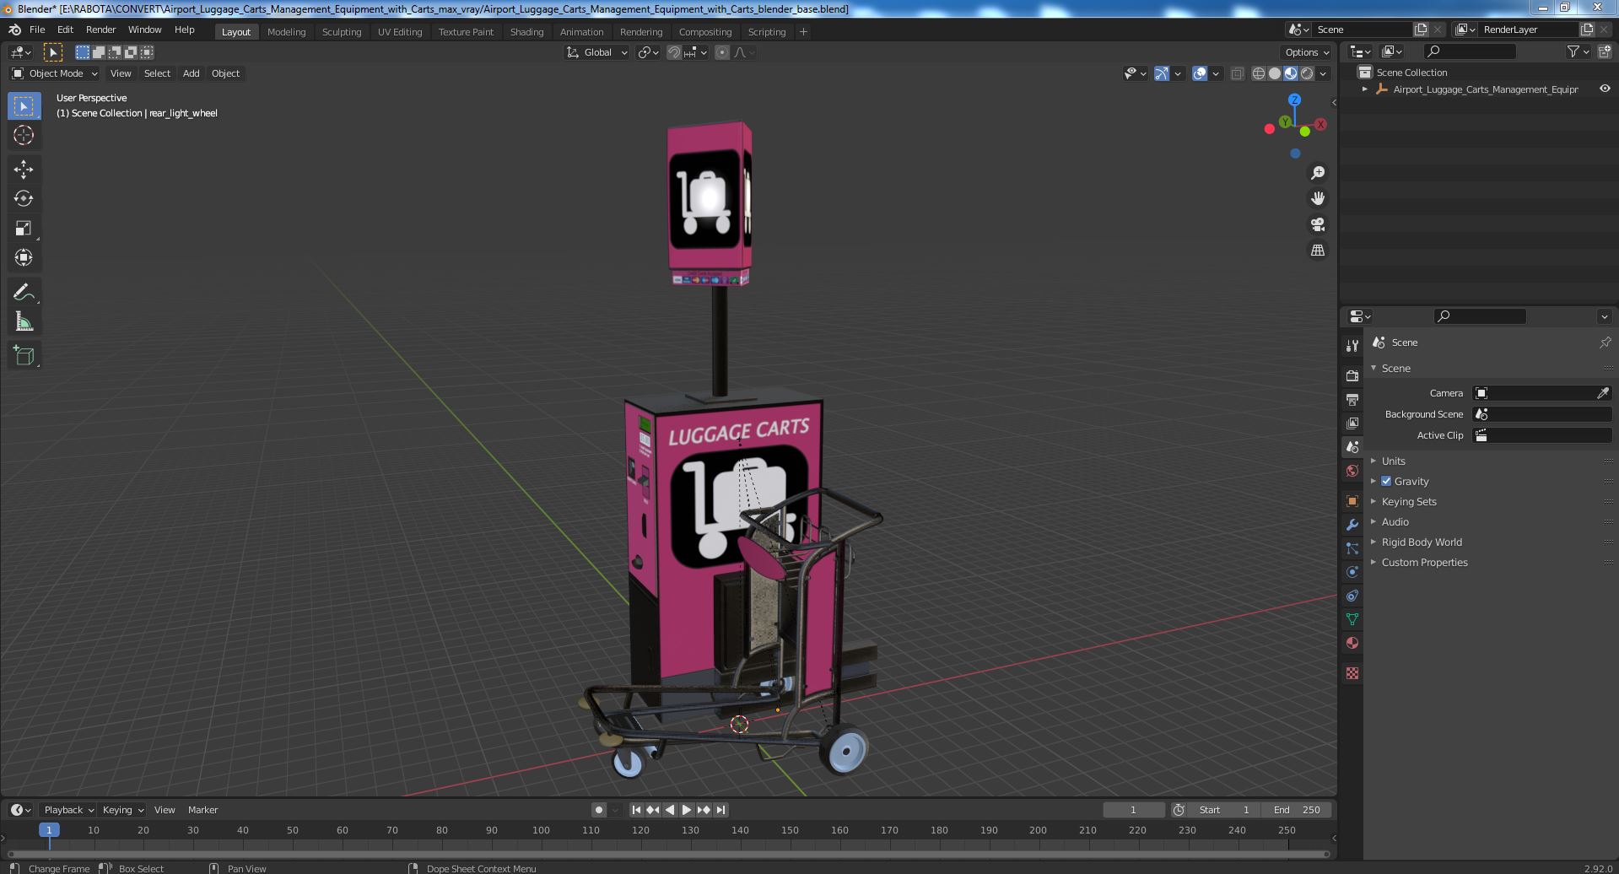Open the Playback popover
This screenshot has width=1619, height=874.
click(68, 810)
